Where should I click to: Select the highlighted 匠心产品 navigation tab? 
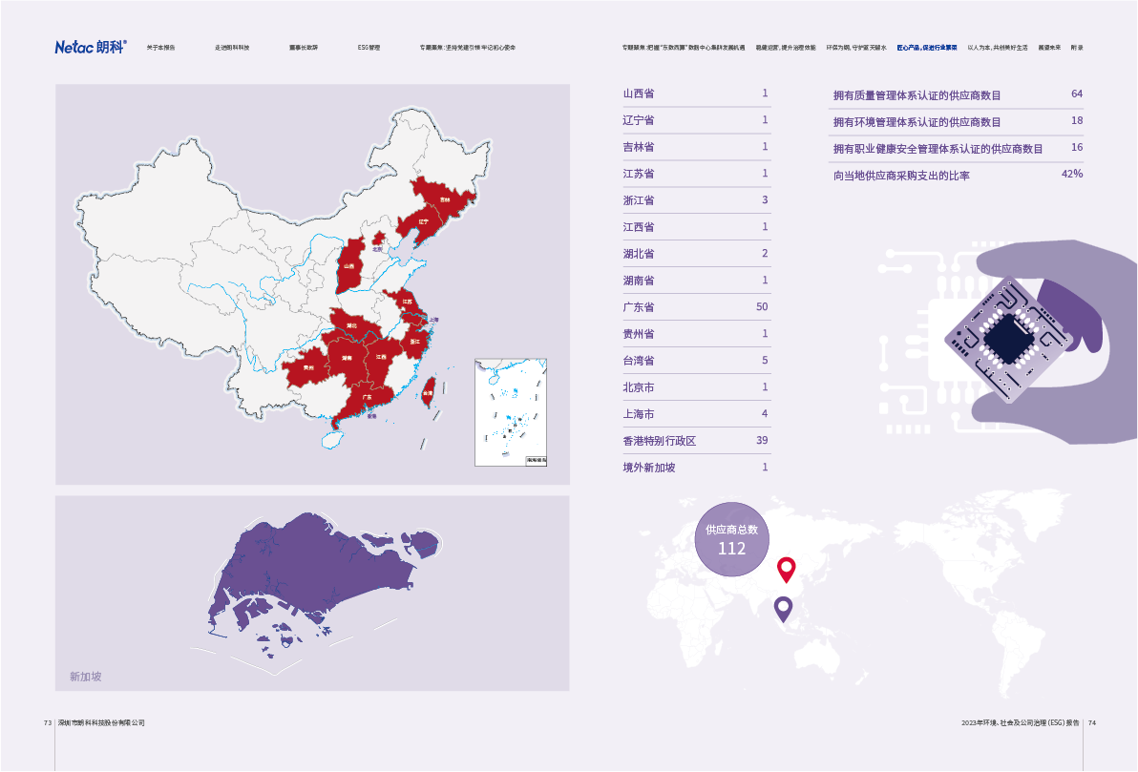click(926, 47)
